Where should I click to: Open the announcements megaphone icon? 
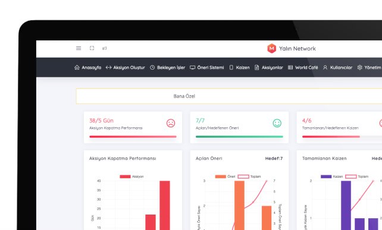coord(105,48)
